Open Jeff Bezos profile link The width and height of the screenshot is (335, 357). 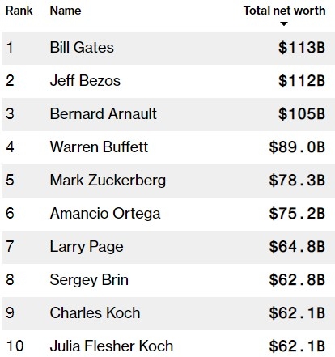(85, 80)
